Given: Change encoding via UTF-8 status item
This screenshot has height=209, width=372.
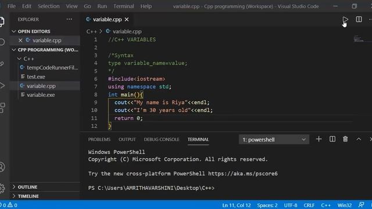Looking at the screenshot, I should point(291,205).
